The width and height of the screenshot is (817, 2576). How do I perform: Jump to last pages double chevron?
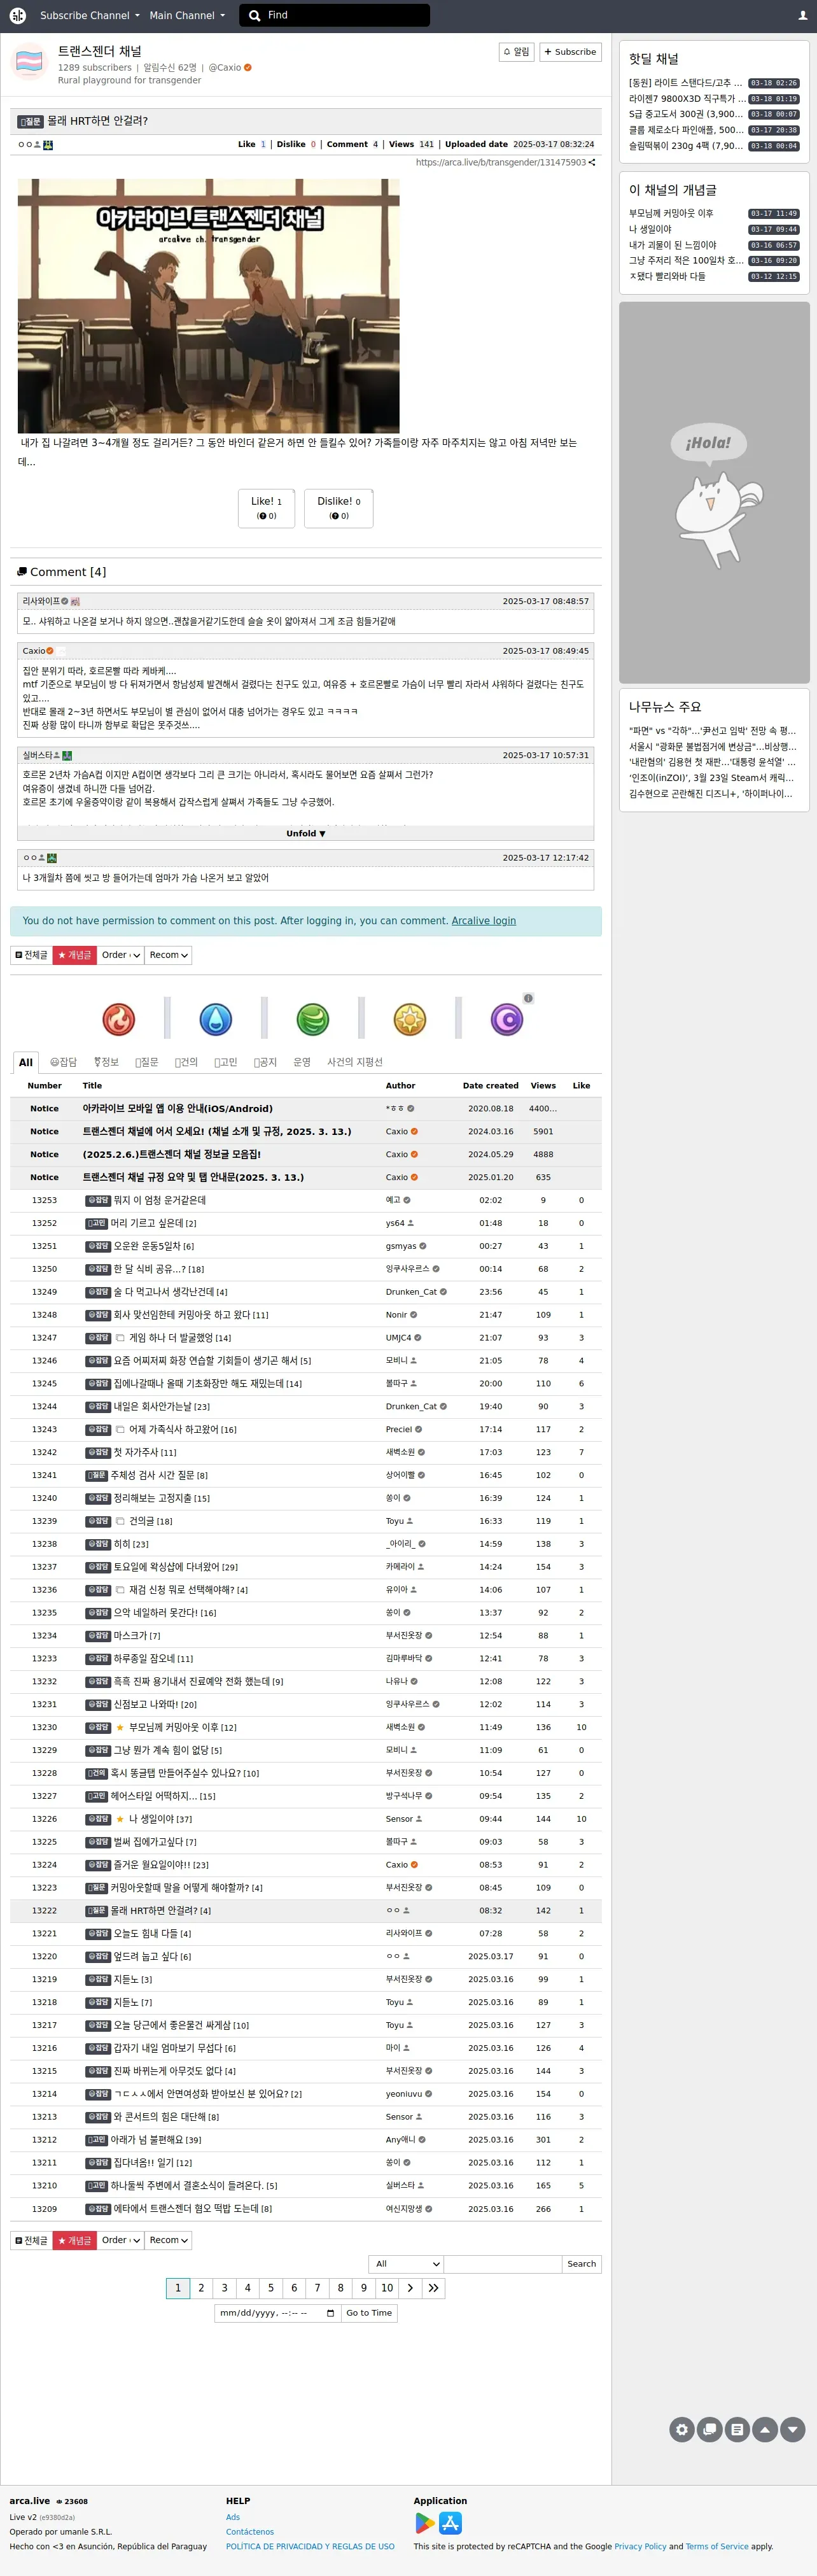tap(433, 2288)
